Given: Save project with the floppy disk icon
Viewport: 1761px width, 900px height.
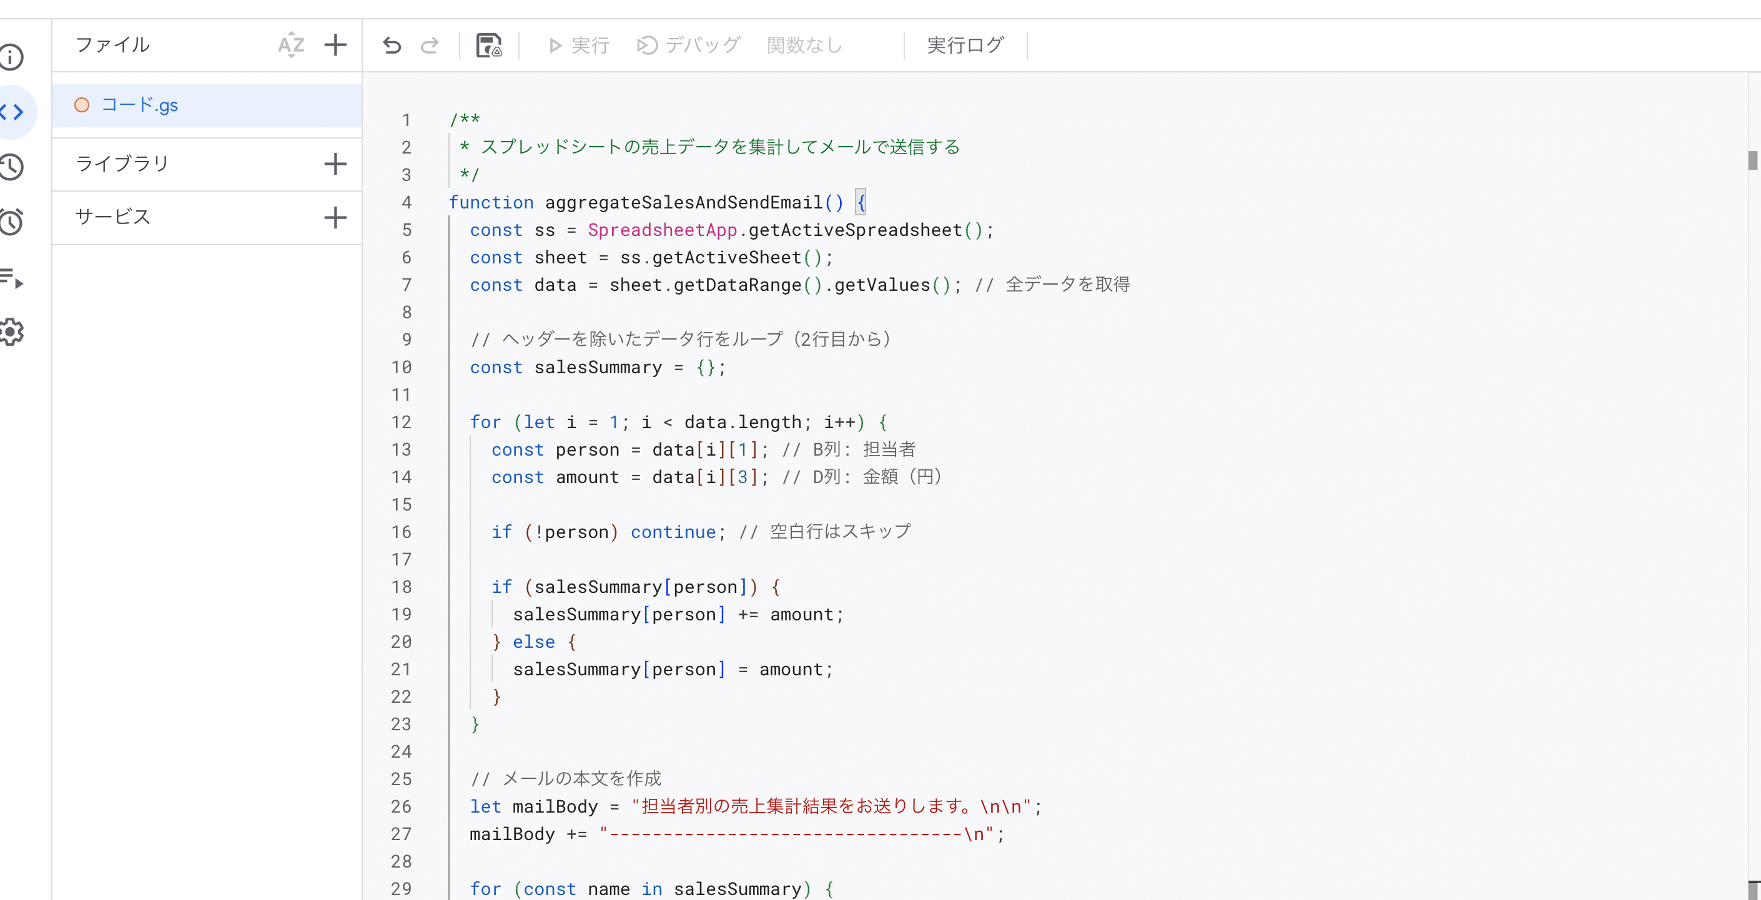Looking at the screenshot, I should pos(489,46).
